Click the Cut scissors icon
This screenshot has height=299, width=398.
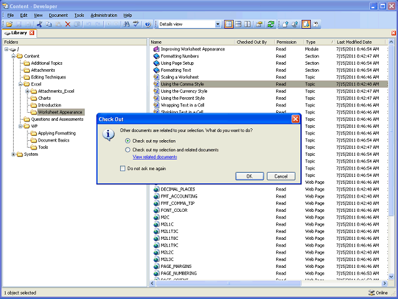click(39, 24)
